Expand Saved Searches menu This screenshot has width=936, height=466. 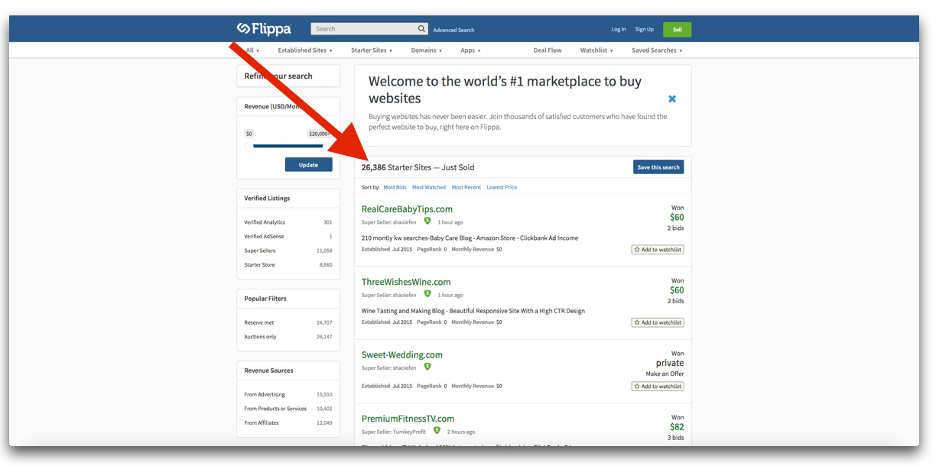click(x=657, y=50)
